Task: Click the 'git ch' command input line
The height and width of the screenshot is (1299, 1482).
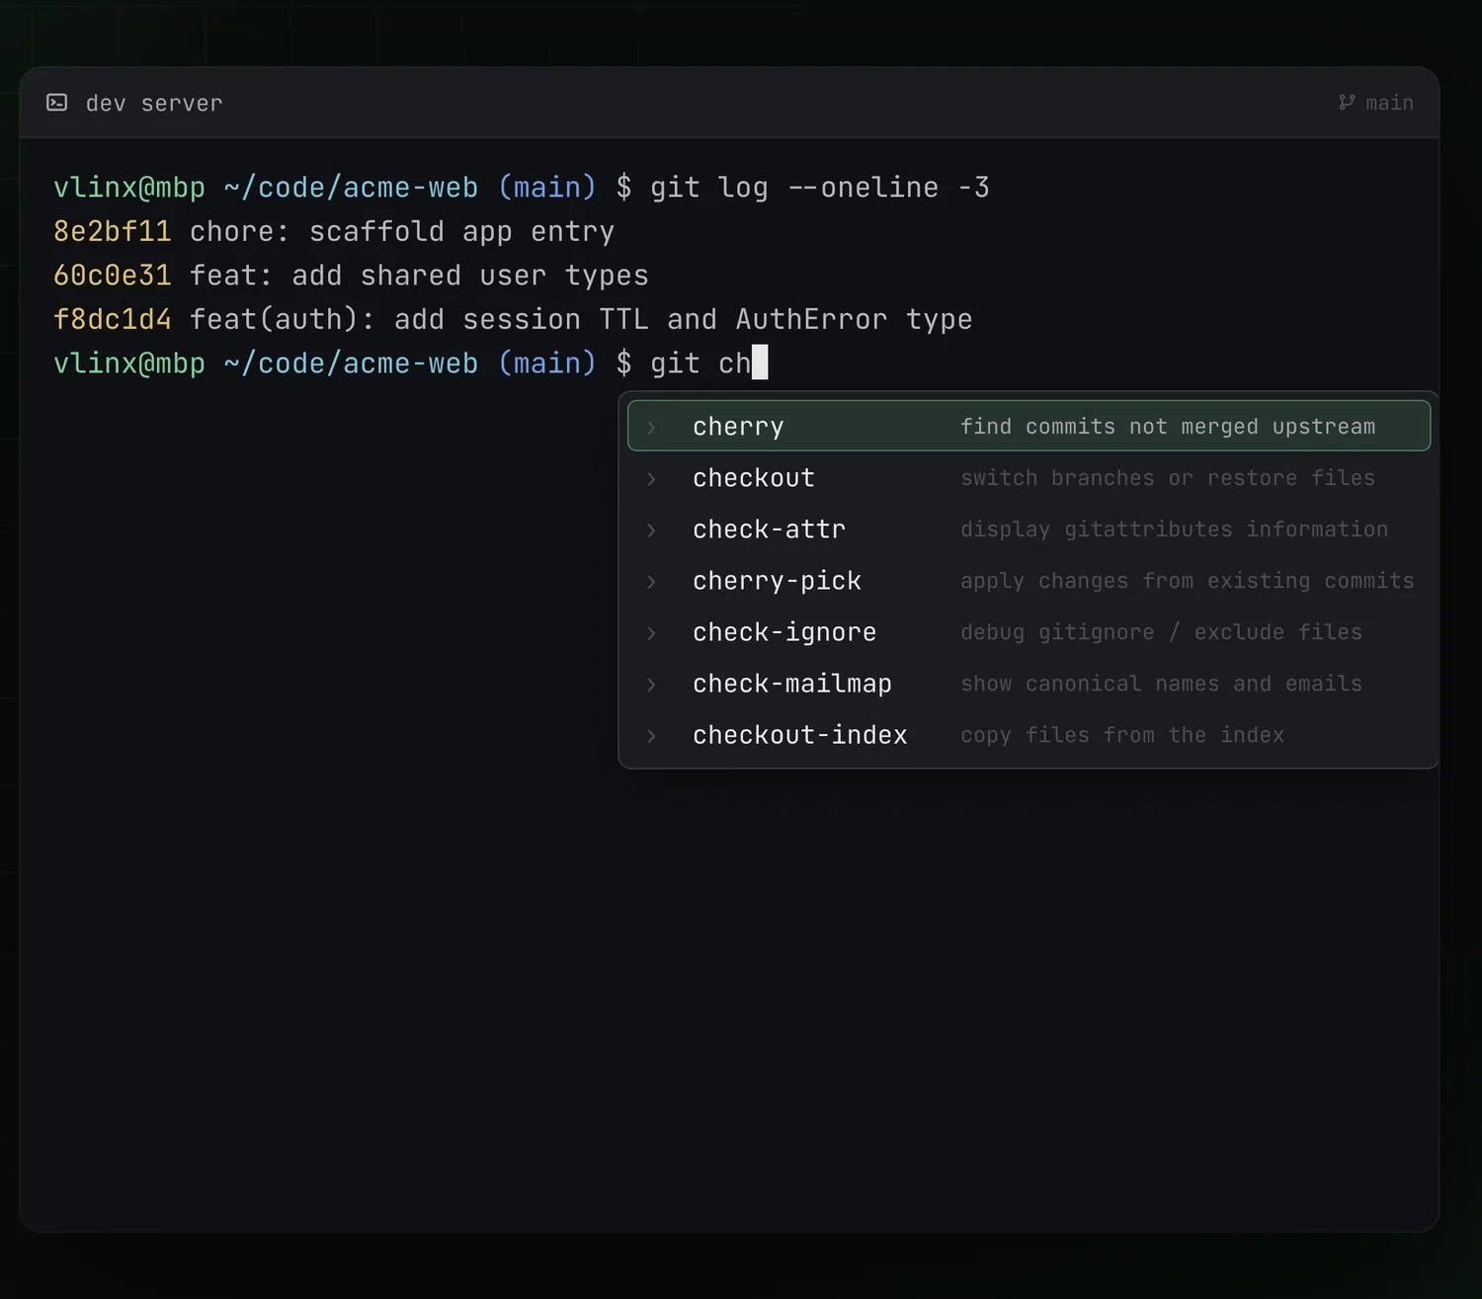Action: click(700, 364)
